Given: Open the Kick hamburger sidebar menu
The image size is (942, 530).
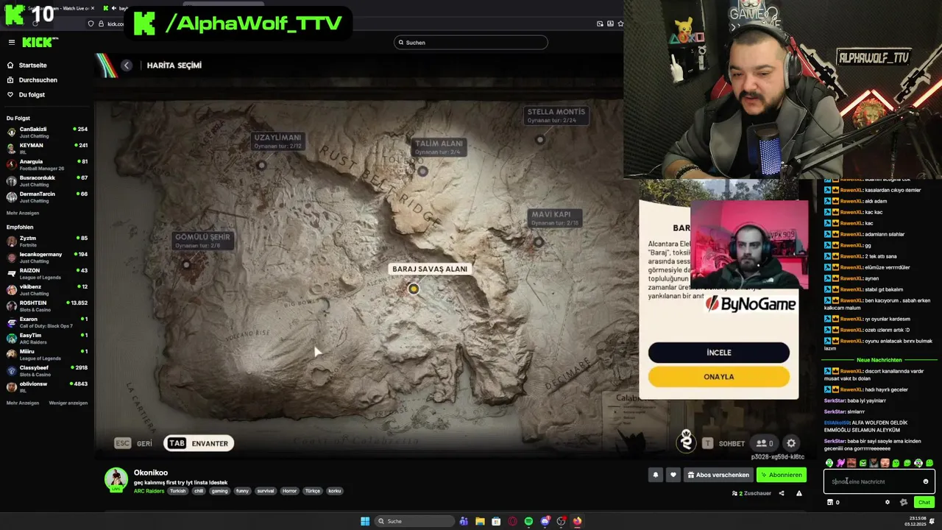Looking at the screenshot, I should pos(11,43).
